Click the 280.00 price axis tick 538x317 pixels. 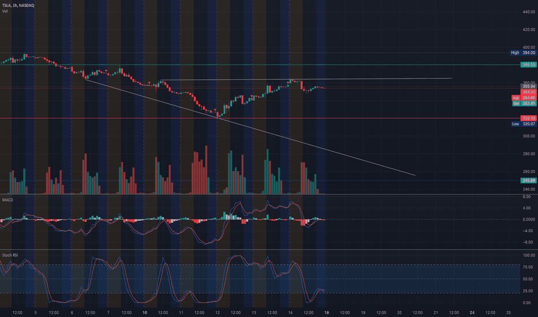(529, 154)
